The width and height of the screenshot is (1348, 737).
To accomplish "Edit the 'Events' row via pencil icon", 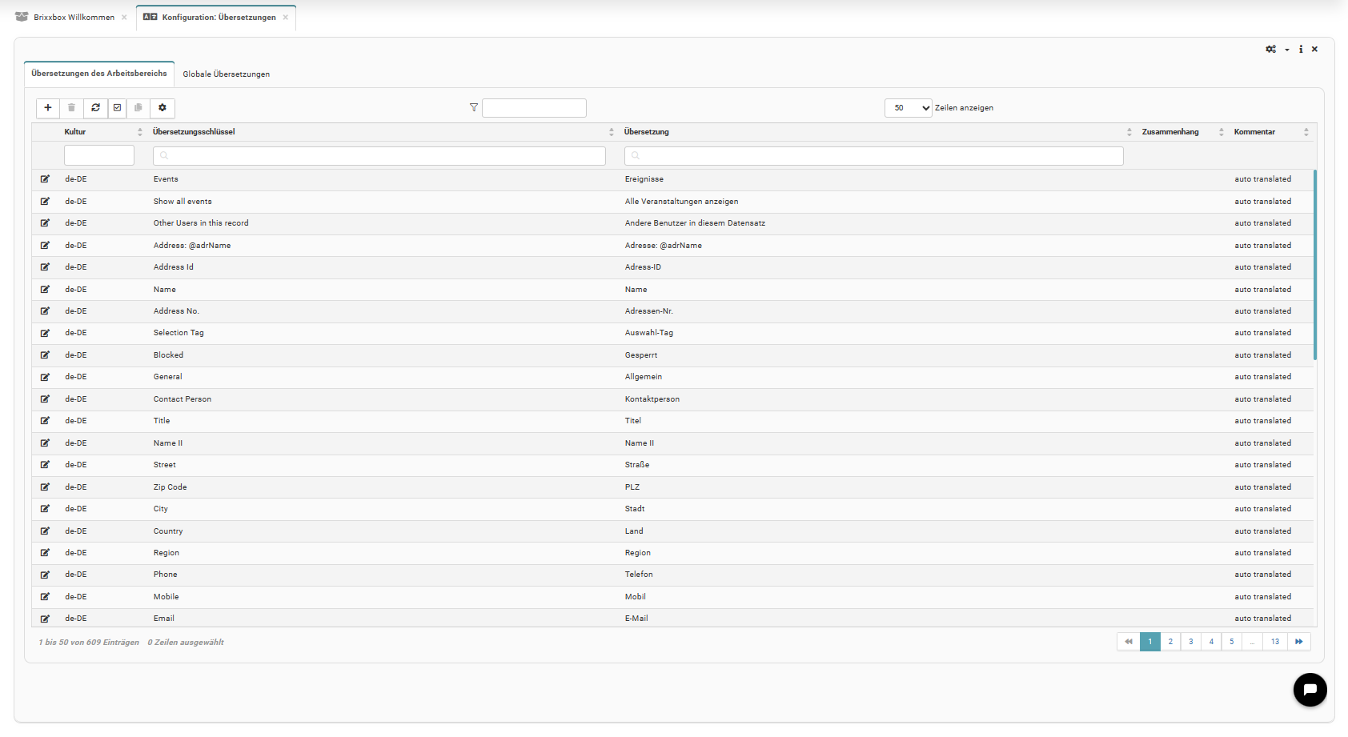I will [x=45, y=179].
